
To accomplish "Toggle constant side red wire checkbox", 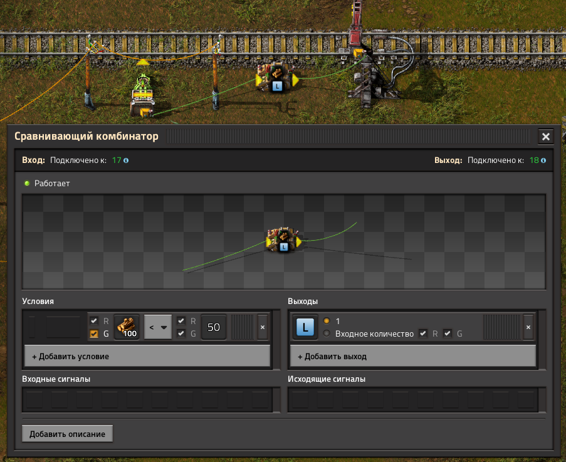I will (x=181, y=320).
